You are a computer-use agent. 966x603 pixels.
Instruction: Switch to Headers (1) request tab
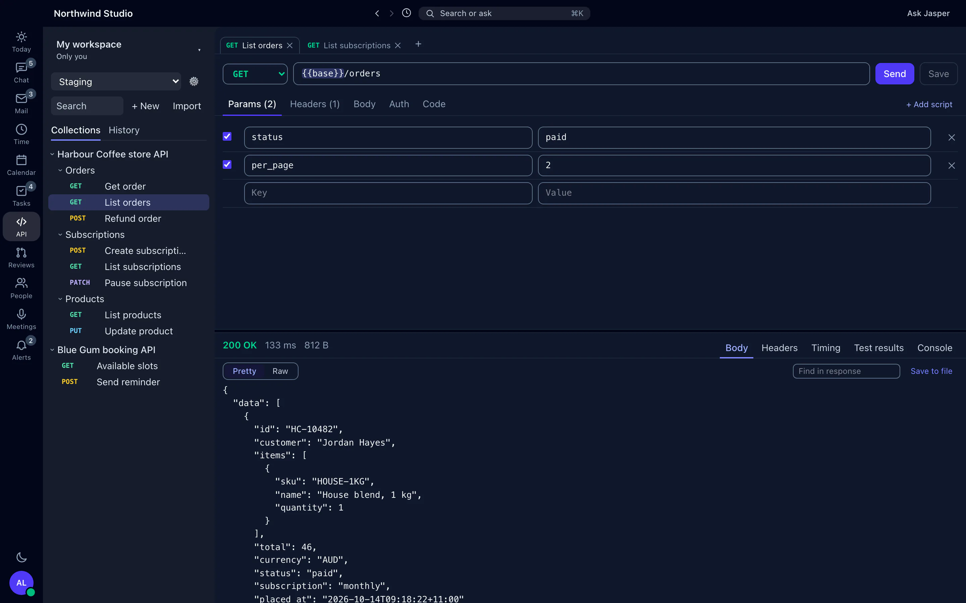(x=315, y=104)
